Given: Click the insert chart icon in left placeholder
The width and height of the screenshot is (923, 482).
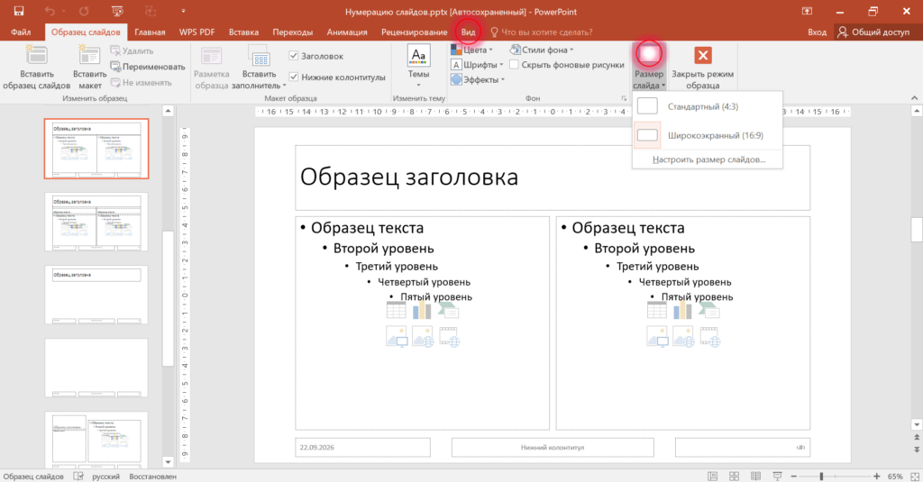Looking at the screenshot, I should click(x=422, y=310).
